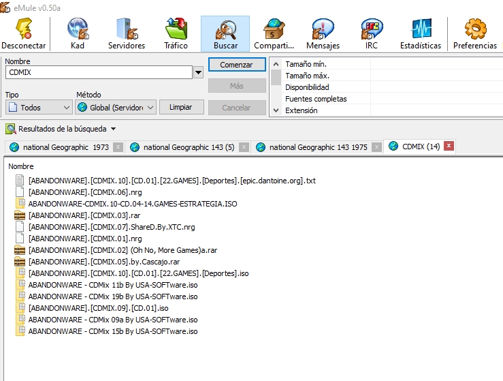Select CDMIX.02 (Oh No, More Games)a.rar

tap(123, 250)
